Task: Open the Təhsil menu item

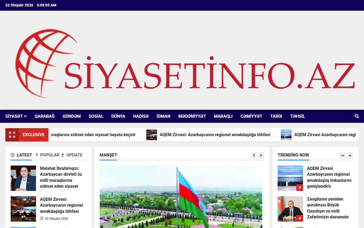Action: 298,116
